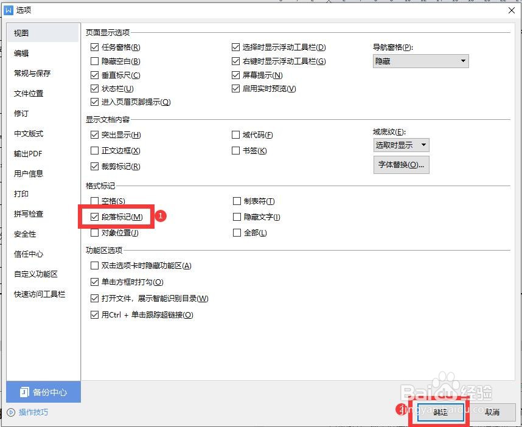Toggle the 任务窗格(R) checkbox

coord(94,47)
